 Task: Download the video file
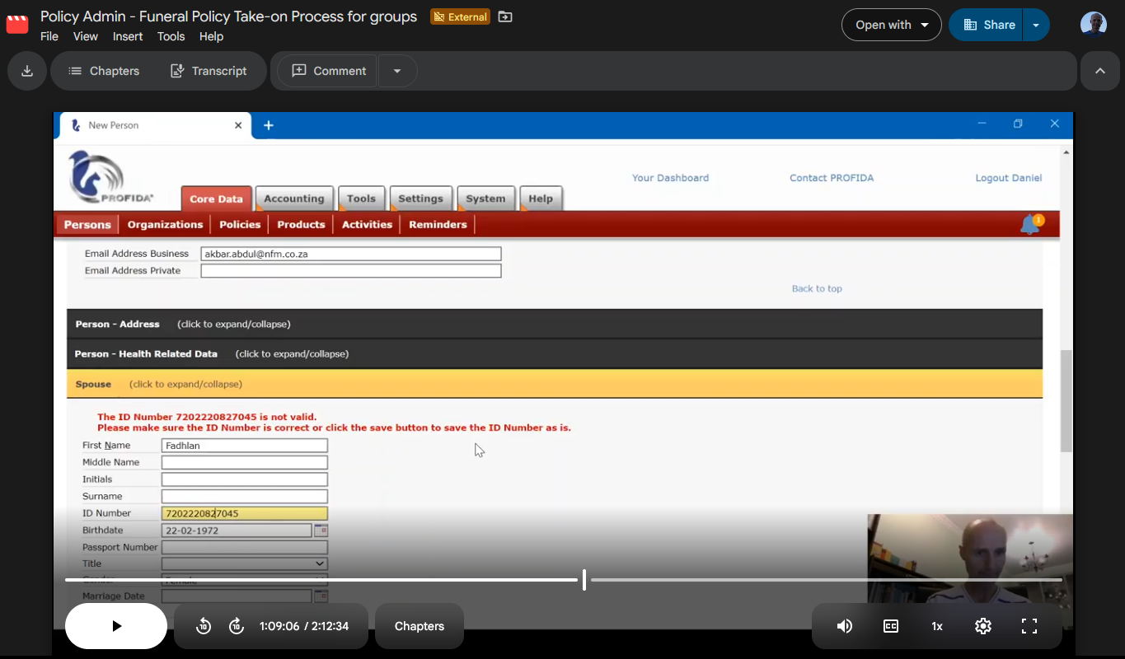(x=27, y=71)
